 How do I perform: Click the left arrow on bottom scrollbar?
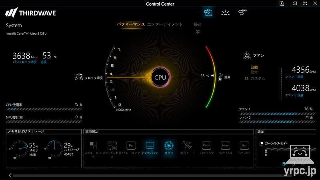10,175
